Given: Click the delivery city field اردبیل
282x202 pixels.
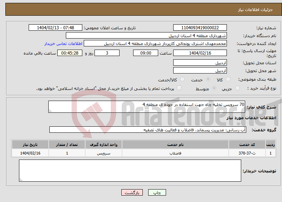Looking at the screenshot, I should 200,70.
